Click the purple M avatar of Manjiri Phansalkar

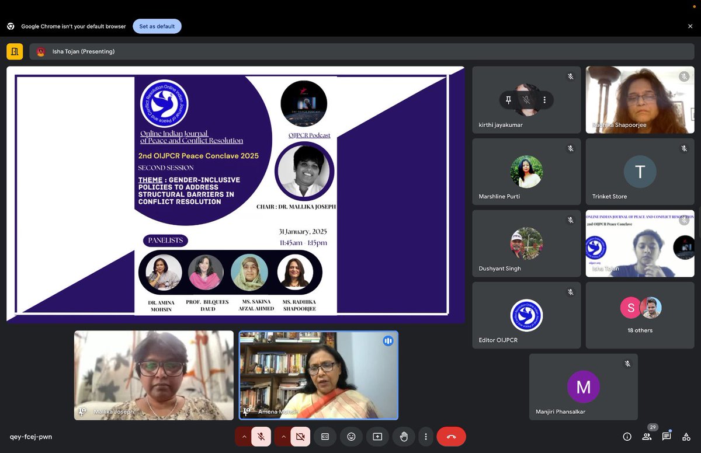[584, 387]
